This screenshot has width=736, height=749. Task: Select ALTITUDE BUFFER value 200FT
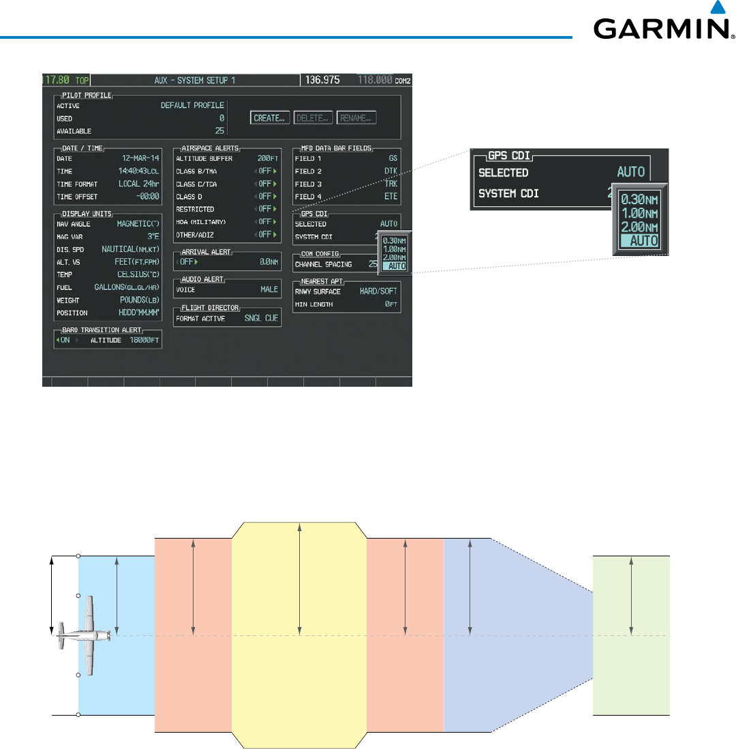267,158
